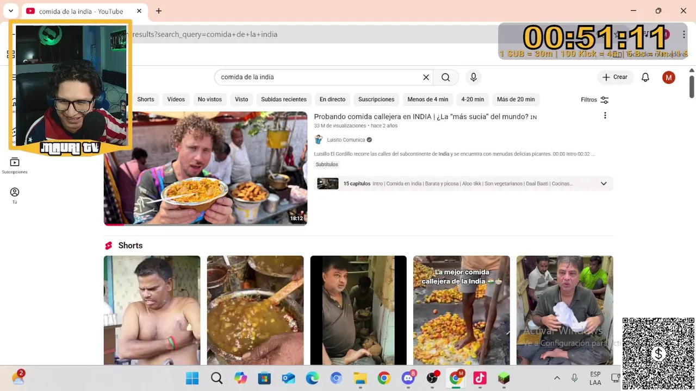This screenshot has height=391, width=696.
Task: Open the La mejor comida callejera Short
Action: [x=462, y=310]
